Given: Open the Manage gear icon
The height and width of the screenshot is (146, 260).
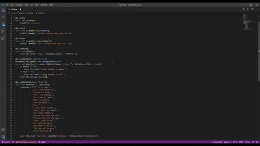Looking at the screenshot, I should click(x=3, y=137).
